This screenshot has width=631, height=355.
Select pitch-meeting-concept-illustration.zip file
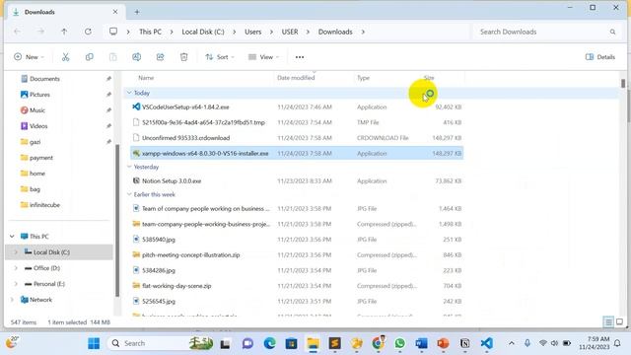(x=190, y=255)
